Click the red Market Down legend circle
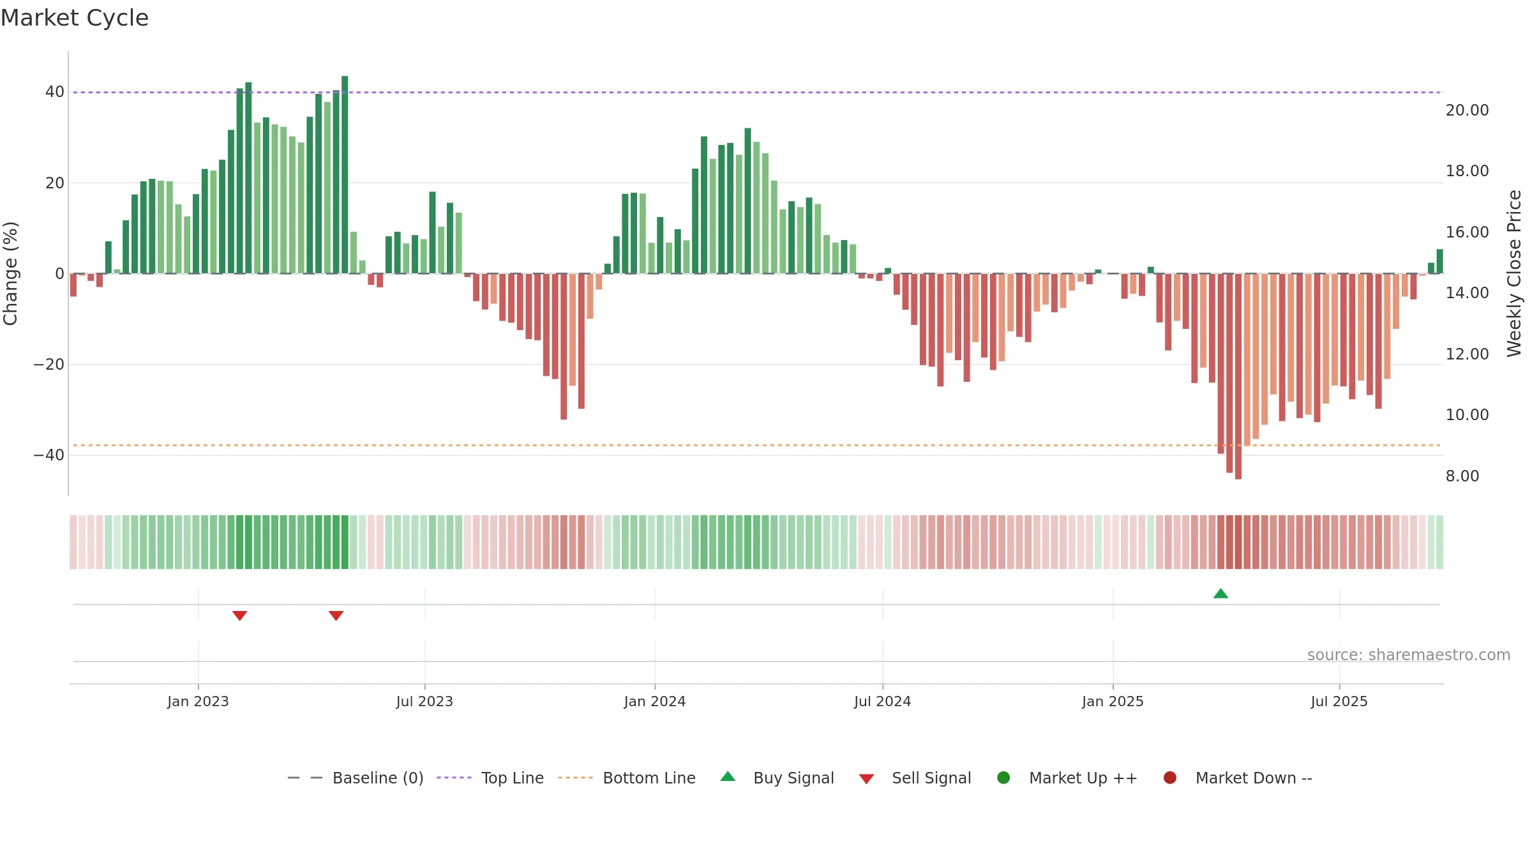1532x862 pixels. point(1170,778)
